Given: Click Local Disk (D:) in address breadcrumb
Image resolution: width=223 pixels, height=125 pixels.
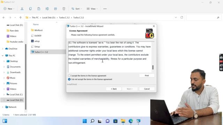Looking at the screenshot, I should [x=49, y=18].
